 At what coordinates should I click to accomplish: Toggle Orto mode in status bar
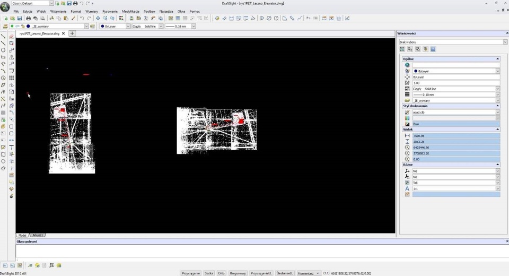tap(222, 273)
